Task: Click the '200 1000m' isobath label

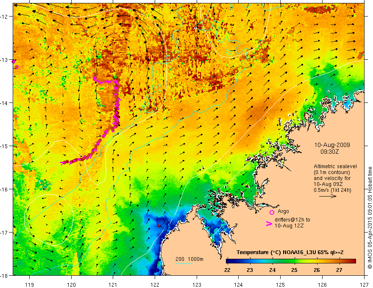Action: pyautogui.click(x=189, y=259)
